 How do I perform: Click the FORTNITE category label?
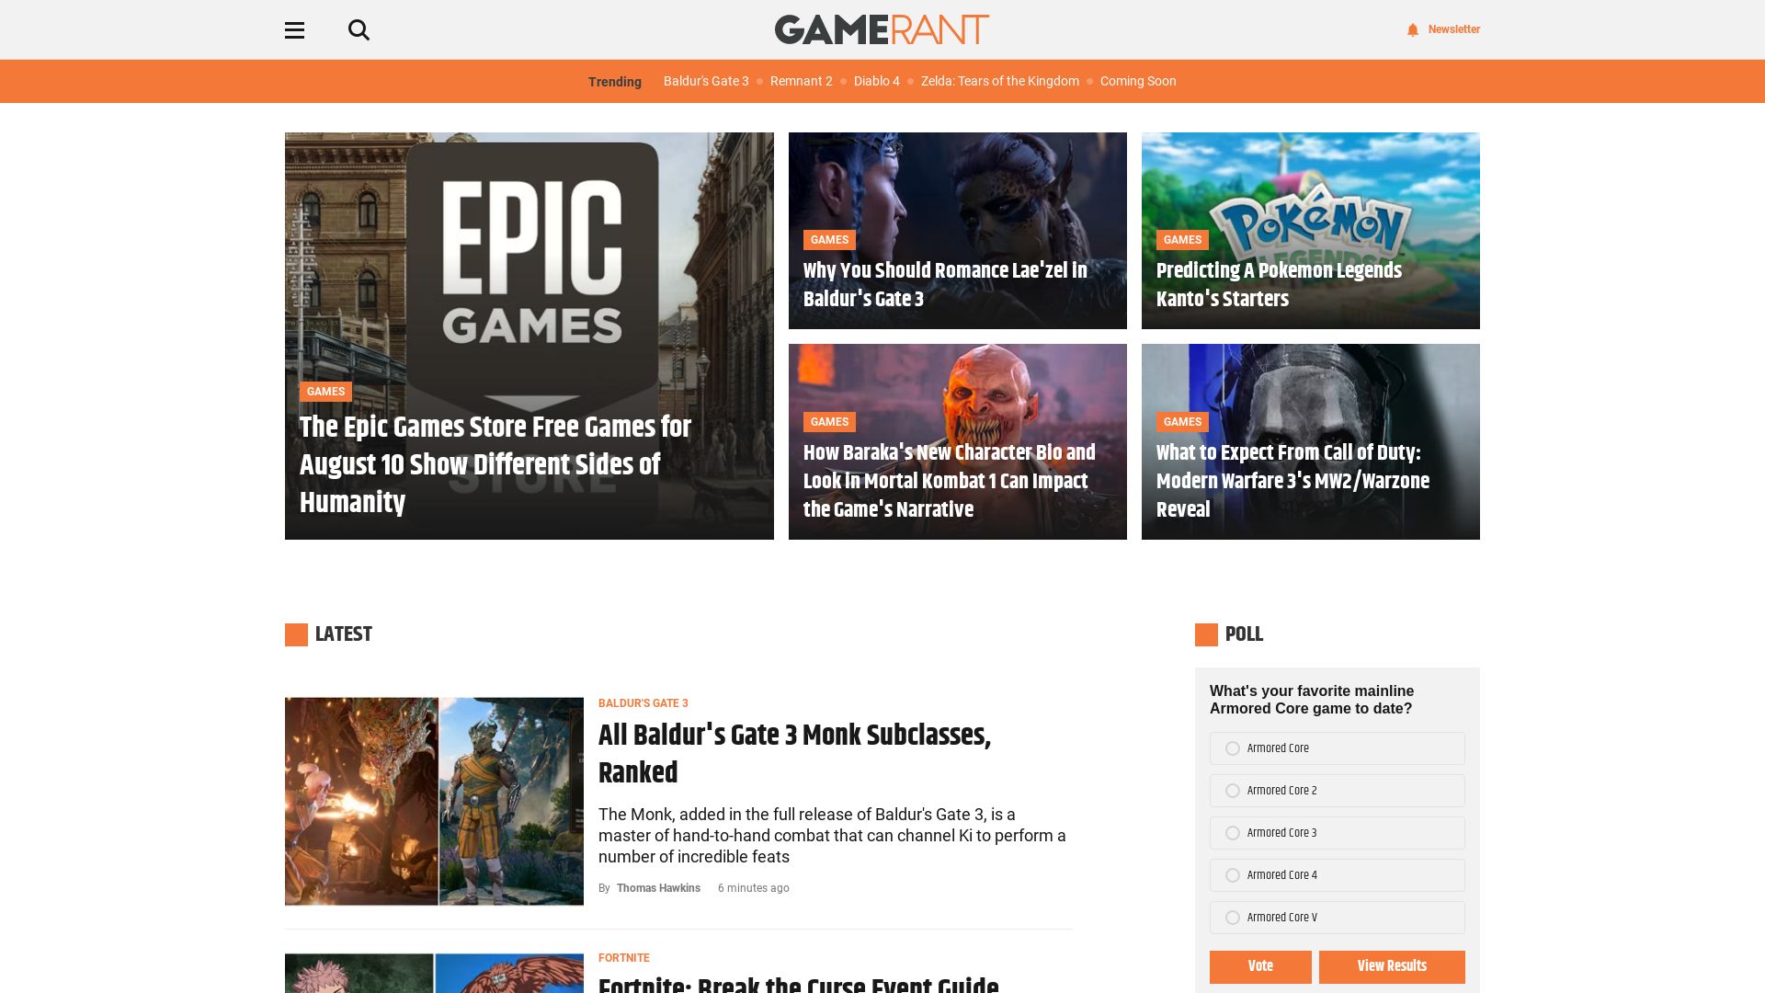tap(623, 958)
